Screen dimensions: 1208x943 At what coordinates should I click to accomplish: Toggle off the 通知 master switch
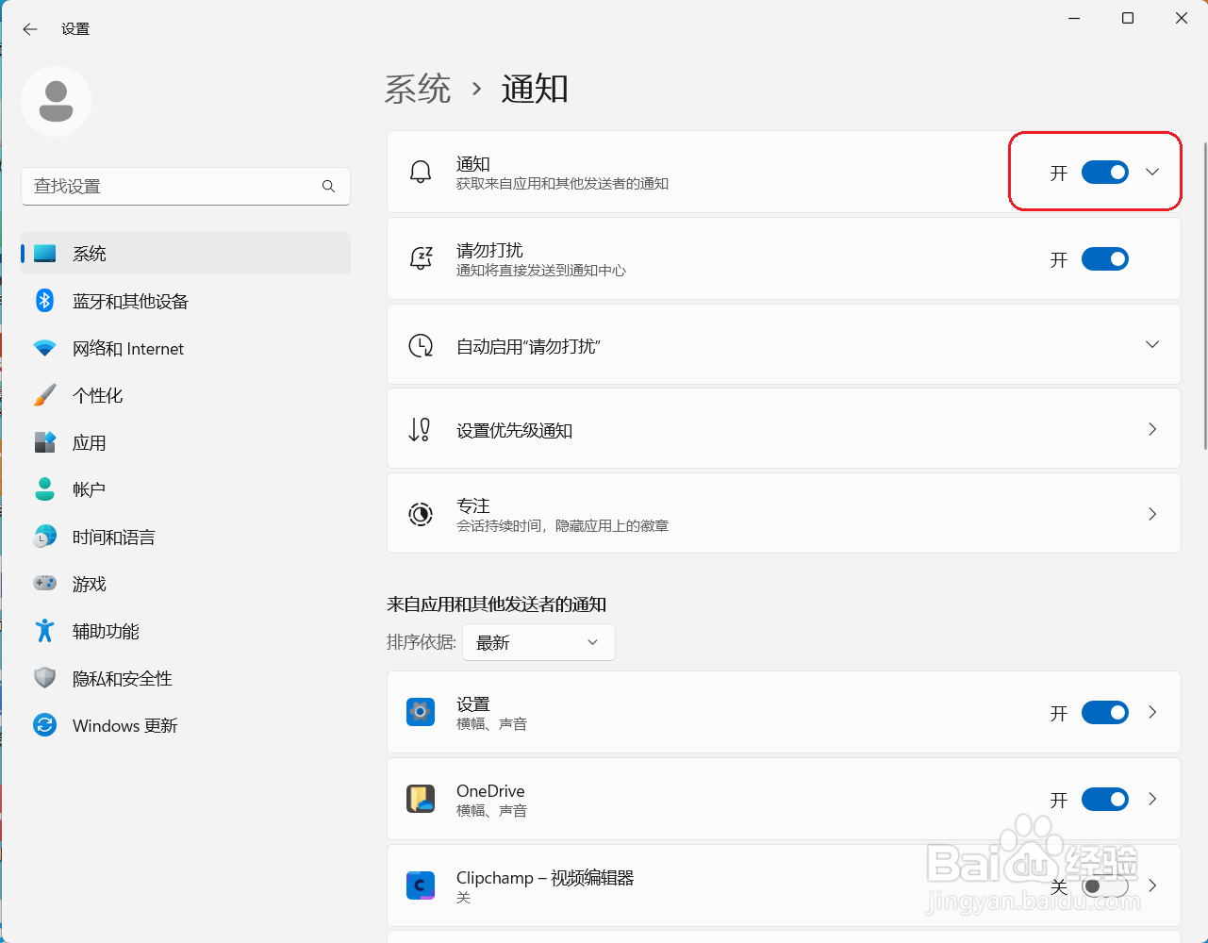pos(1104,172)
